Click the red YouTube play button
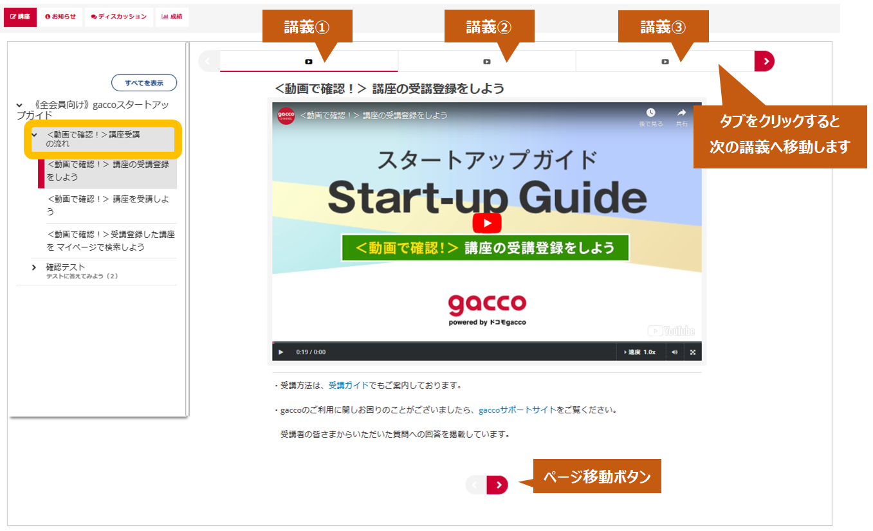The height and width of the screenshot is (531, 873). 487,223
